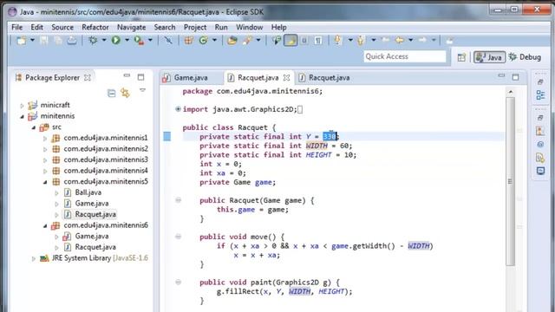Viewport: 555px width, 312px height.
Task: Collapse package com.edu4java.minitennis6
Action: point(45,225)
